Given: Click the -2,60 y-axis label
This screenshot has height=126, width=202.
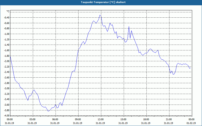Looking at the screenshot, I should pyautogui.click(x=7, y=78).
